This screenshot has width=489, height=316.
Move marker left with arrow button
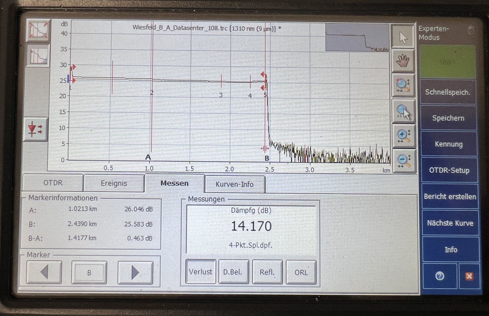(x=44, y=272)
